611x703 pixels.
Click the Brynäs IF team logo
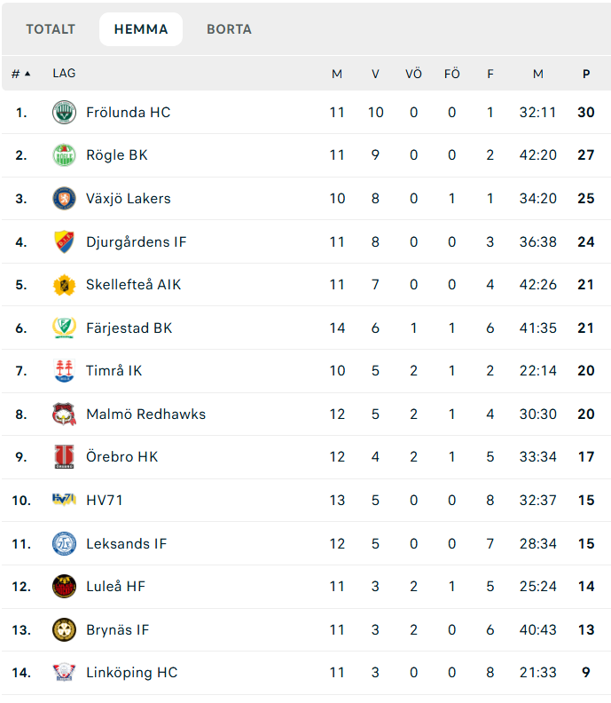[x=64, y=630]
